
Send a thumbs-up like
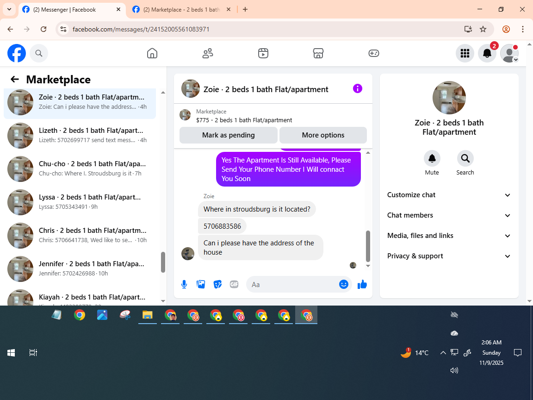click(362, 284)
